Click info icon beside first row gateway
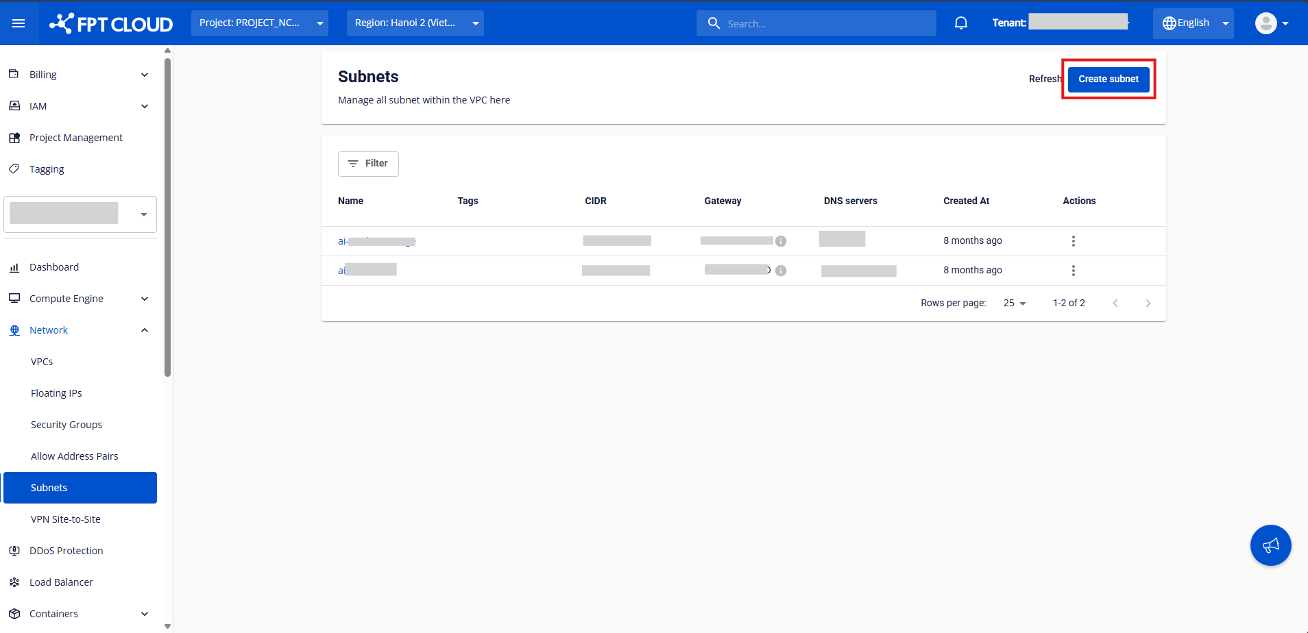 click(781, 241)
